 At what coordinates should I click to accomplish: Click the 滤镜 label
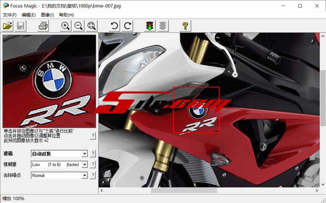(8, 153)
